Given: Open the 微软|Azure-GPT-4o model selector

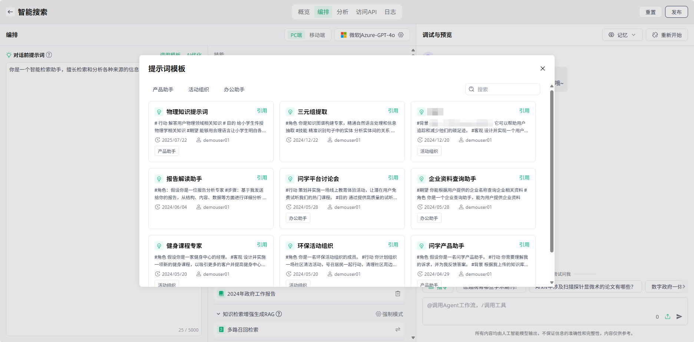Looking at the screenshot, I should [372, 35].
